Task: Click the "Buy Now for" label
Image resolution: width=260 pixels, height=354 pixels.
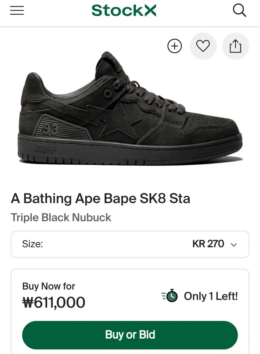Action: click(x=49, y=286)
